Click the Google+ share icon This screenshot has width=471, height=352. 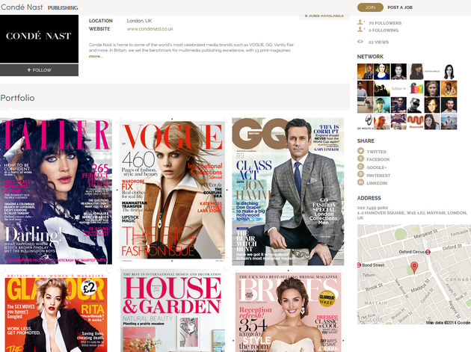[360, 167]
